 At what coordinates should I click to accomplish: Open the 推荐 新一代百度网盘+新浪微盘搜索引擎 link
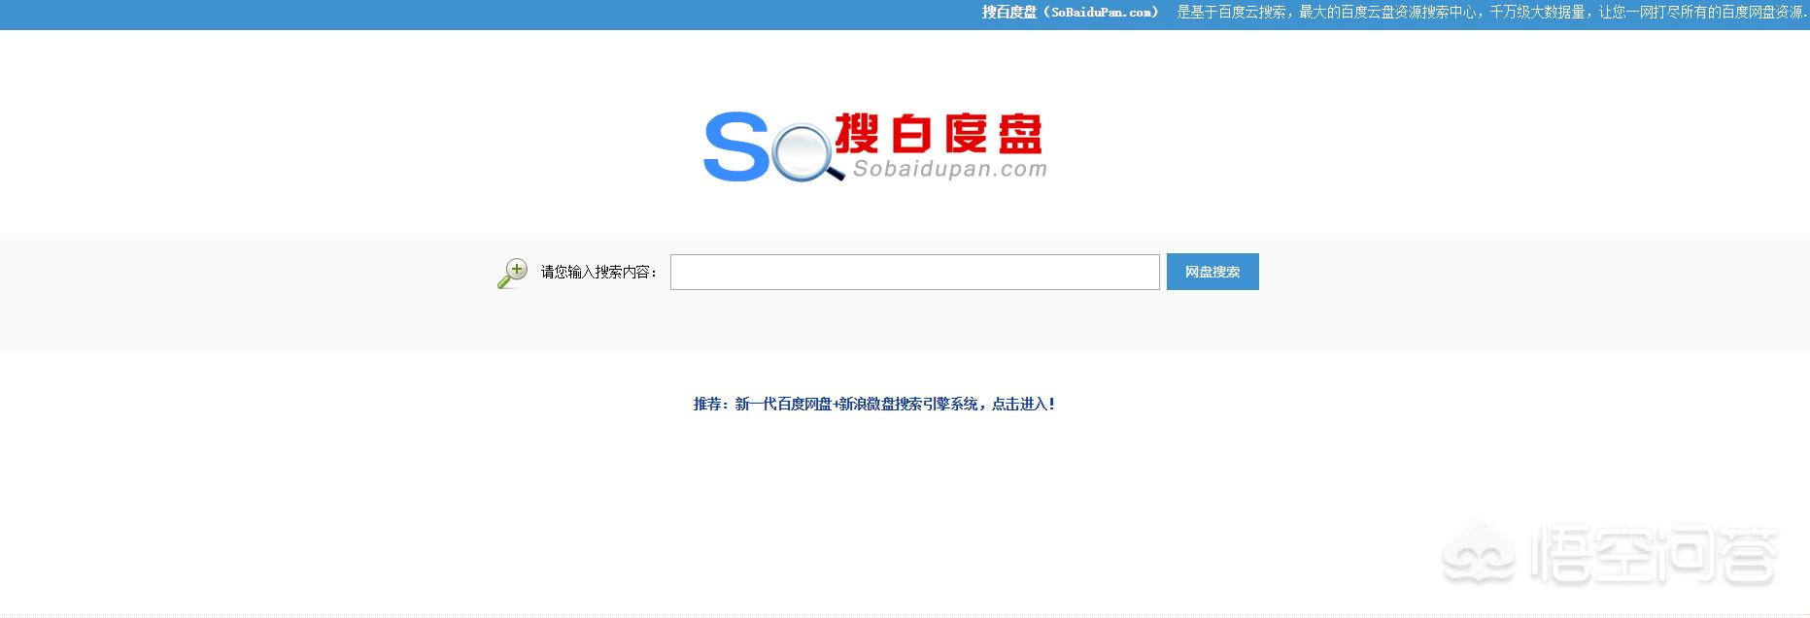click(x=874, y=404)
